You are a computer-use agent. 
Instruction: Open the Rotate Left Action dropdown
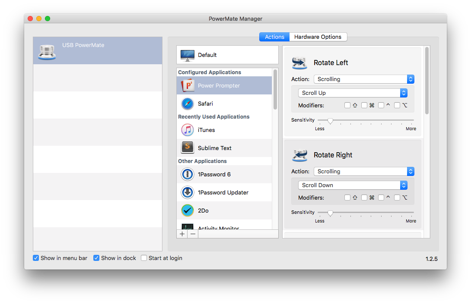[364, 79]
